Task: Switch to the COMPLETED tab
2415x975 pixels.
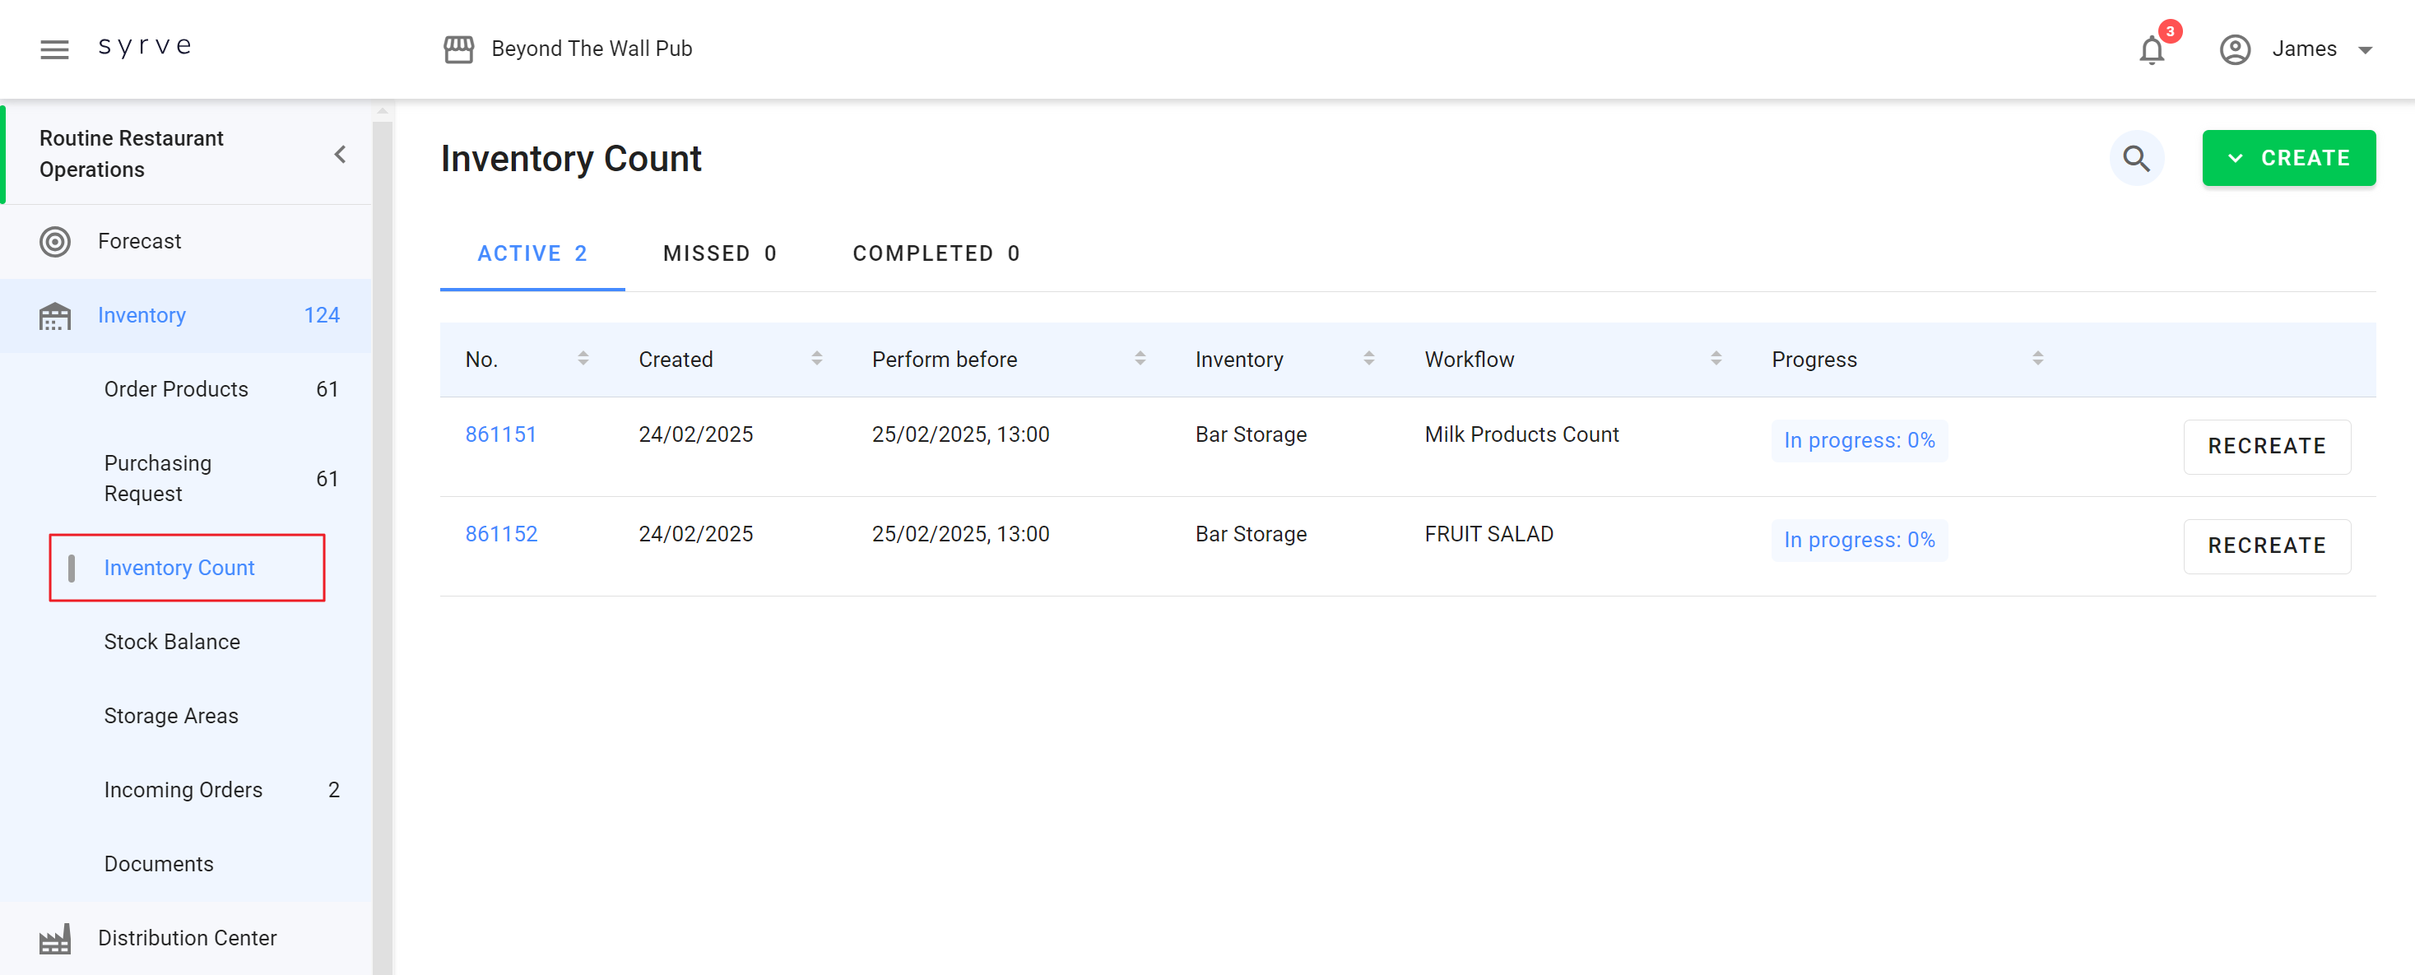Action: click(x=936, y=254)
